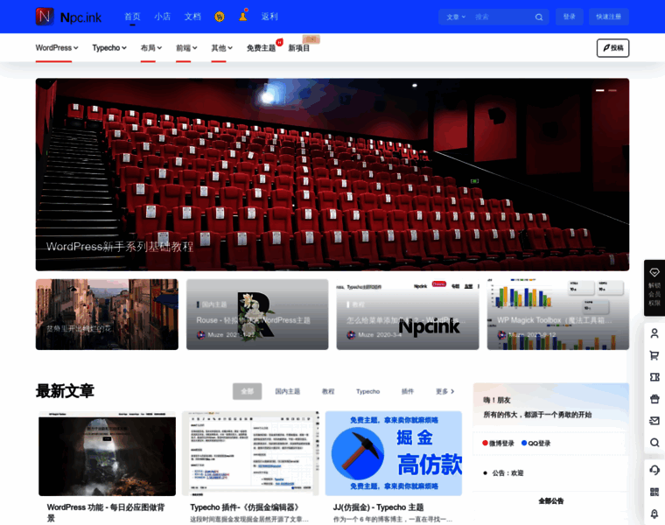
Task: Select the Typecho articles tab
Action: 368,391
